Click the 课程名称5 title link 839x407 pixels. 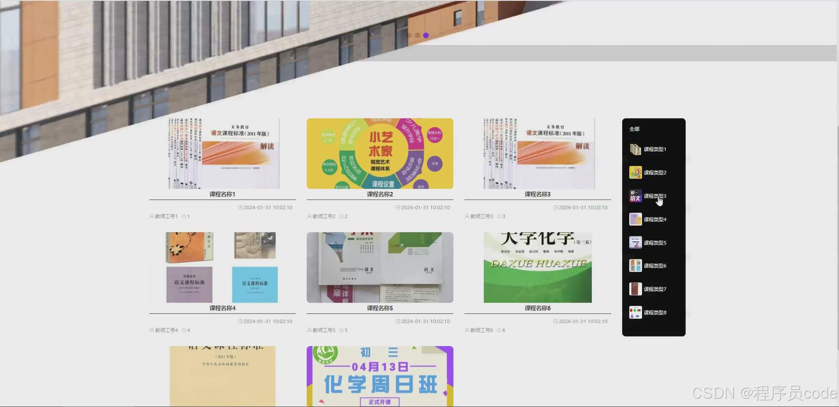(x=380, y=308)
